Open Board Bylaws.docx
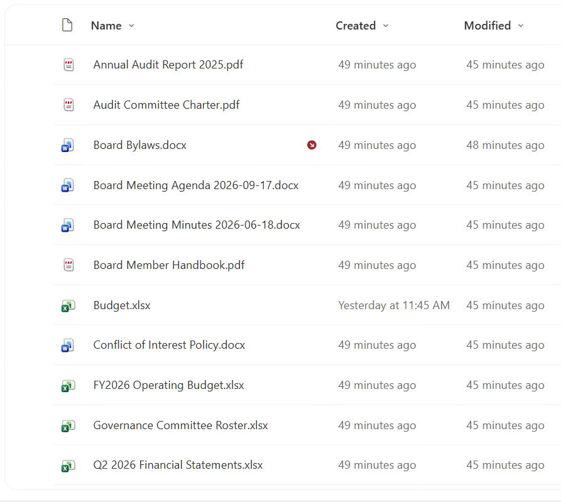 pyautogui.click(x=140, y=145)
